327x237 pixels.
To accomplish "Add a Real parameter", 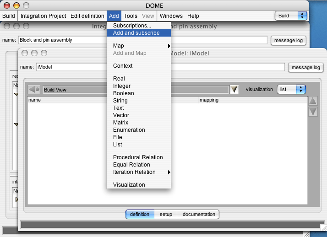I will point(139,79).
